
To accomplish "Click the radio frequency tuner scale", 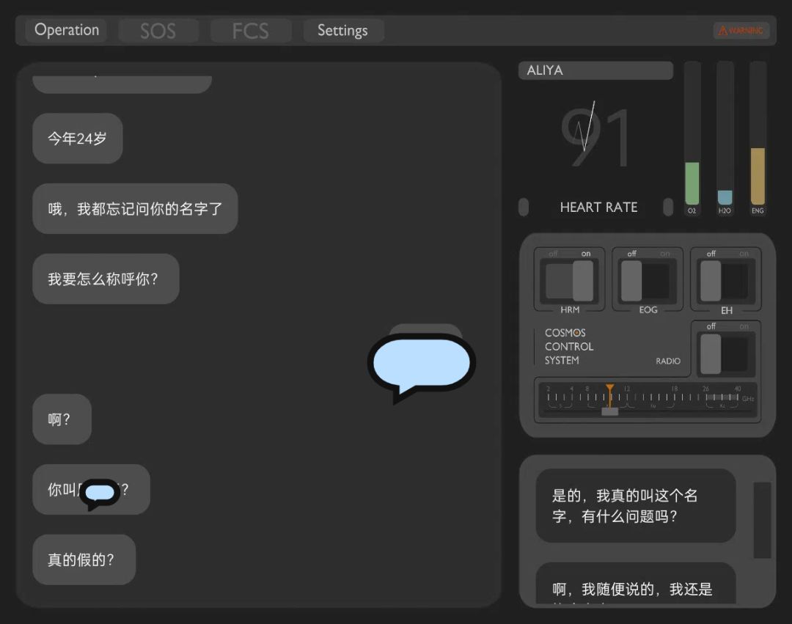I will pyautogui.click(x=647, y=400).
